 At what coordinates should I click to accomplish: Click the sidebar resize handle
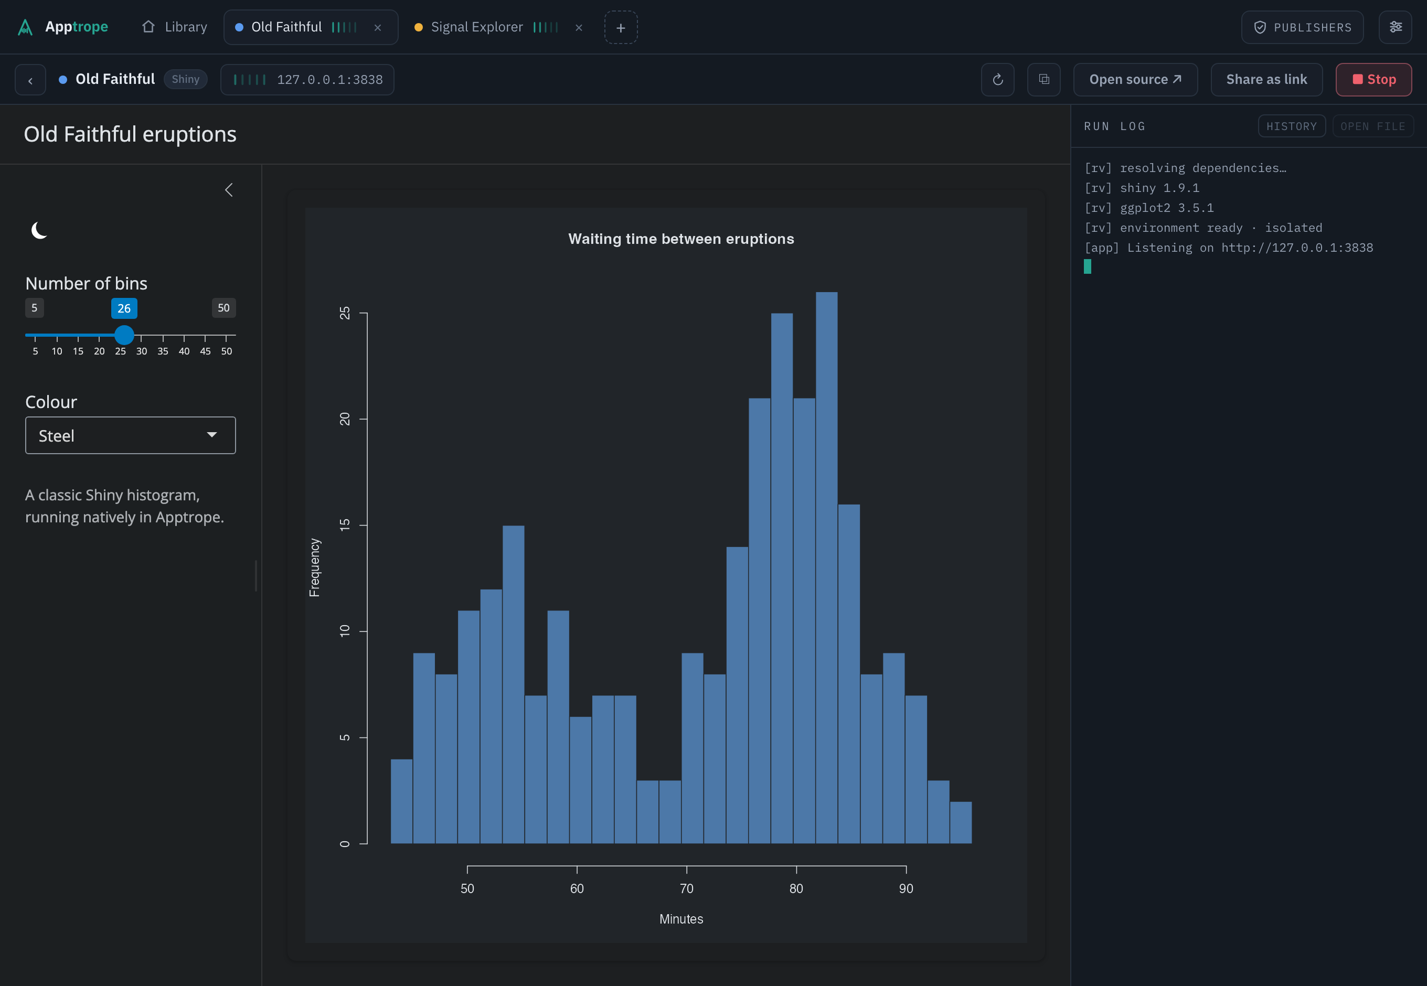255,576
